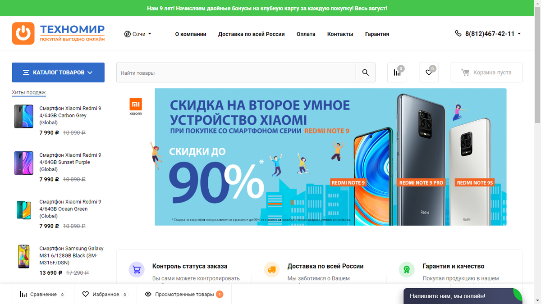Open the comparison bars icon near search
Viewport: 541px width, 304px height.
(x=397, y=73)
